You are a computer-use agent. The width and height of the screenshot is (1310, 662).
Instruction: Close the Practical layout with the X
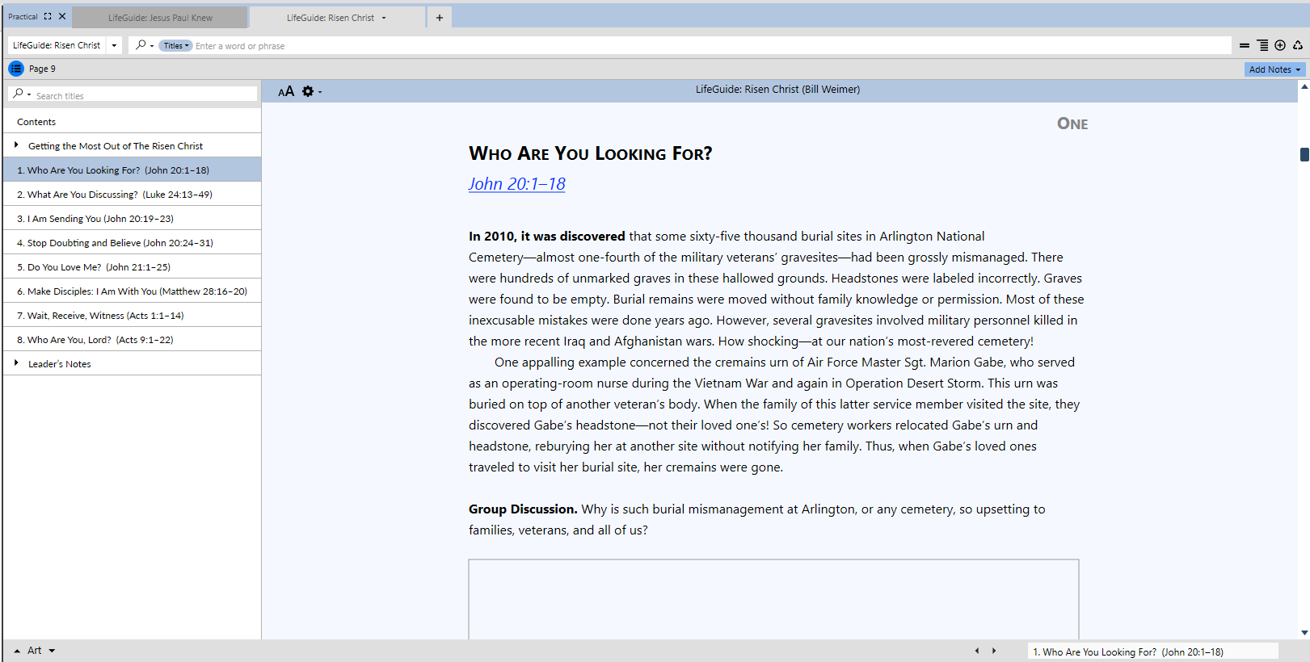pyautogui.click(x=62, y=16)
